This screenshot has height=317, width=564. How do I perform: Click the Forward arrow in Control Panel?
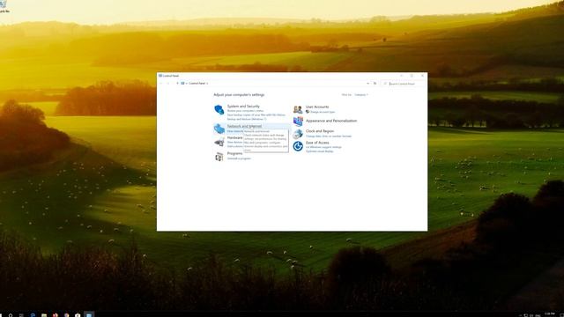(x=168, y=84)
